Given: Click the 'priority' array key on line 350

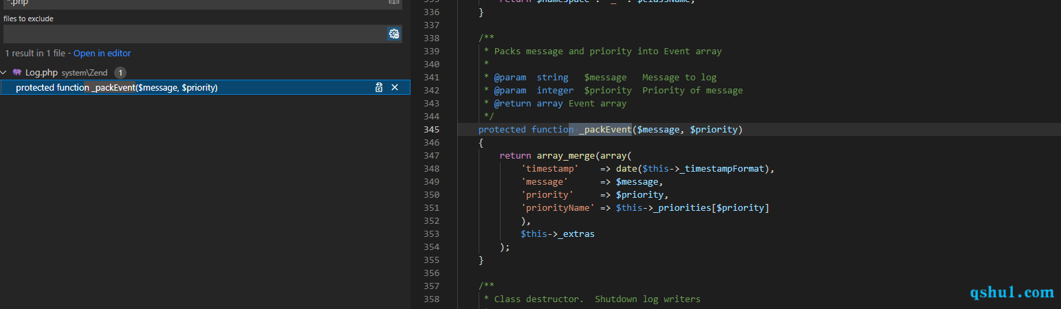Looking at the screenshot, I should click(547, 195).
